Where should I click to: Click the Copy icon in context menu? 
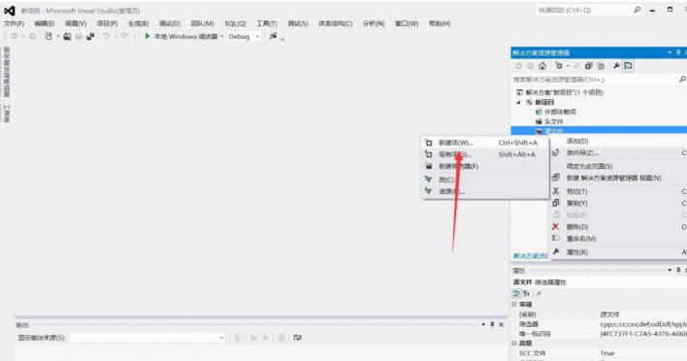[556, 203]
